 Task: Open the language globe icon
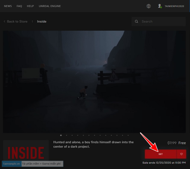point(149,6)
